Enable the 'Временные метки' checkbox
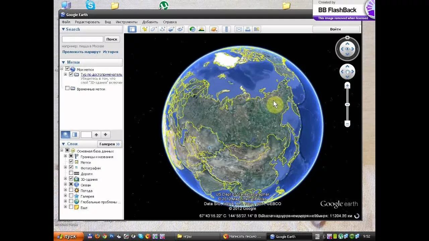The image size is (429, 241). [67, 88]
